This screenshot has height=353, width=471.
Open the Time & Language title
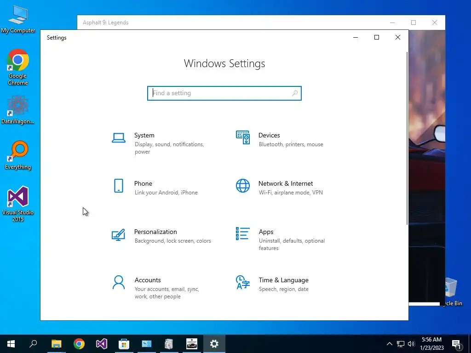[283, 280]
